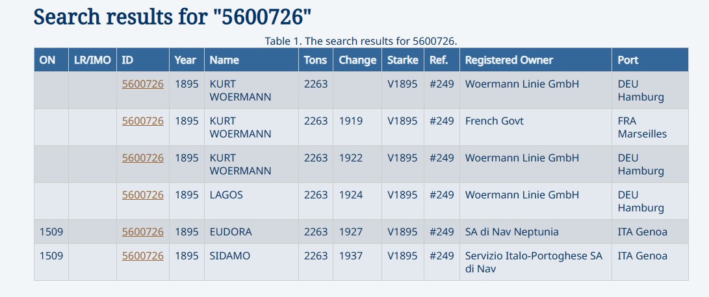Open the ID link in the 1922 change row

tap(143, 158)
